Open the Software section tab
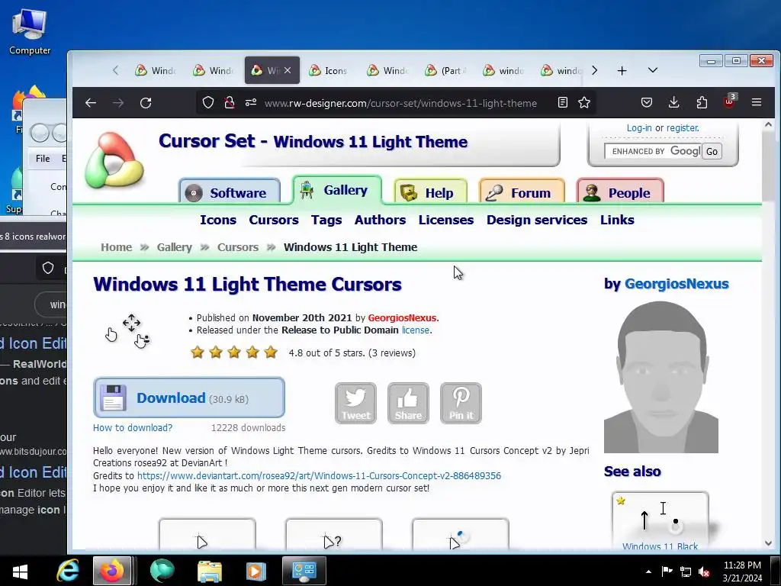 click(230, 192)
